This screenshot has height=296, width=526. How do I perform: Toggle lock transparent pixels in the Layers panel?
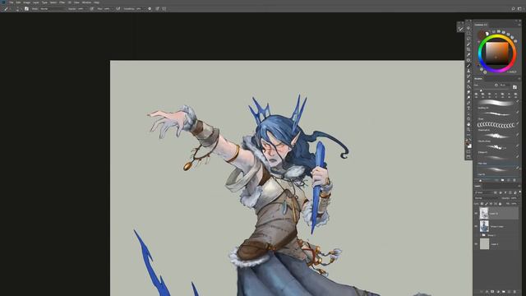point(482,204)
